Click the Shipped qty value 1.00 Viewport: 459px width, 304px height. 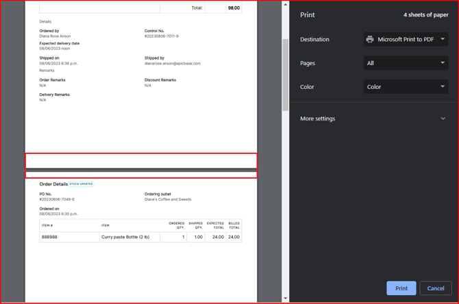(199, 237)
